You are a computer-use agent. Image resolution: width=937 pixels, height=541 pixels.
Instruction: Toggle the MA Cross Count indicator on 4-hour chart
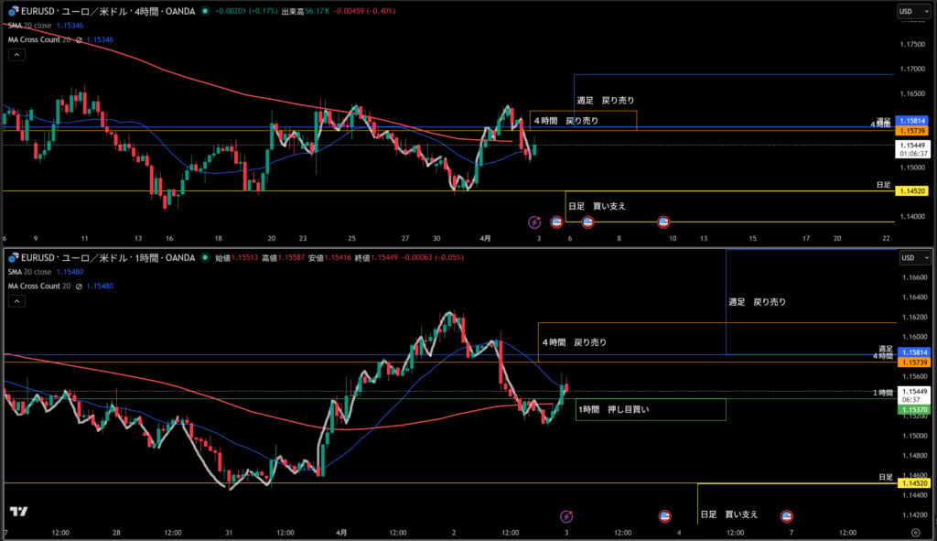(79, 40)
